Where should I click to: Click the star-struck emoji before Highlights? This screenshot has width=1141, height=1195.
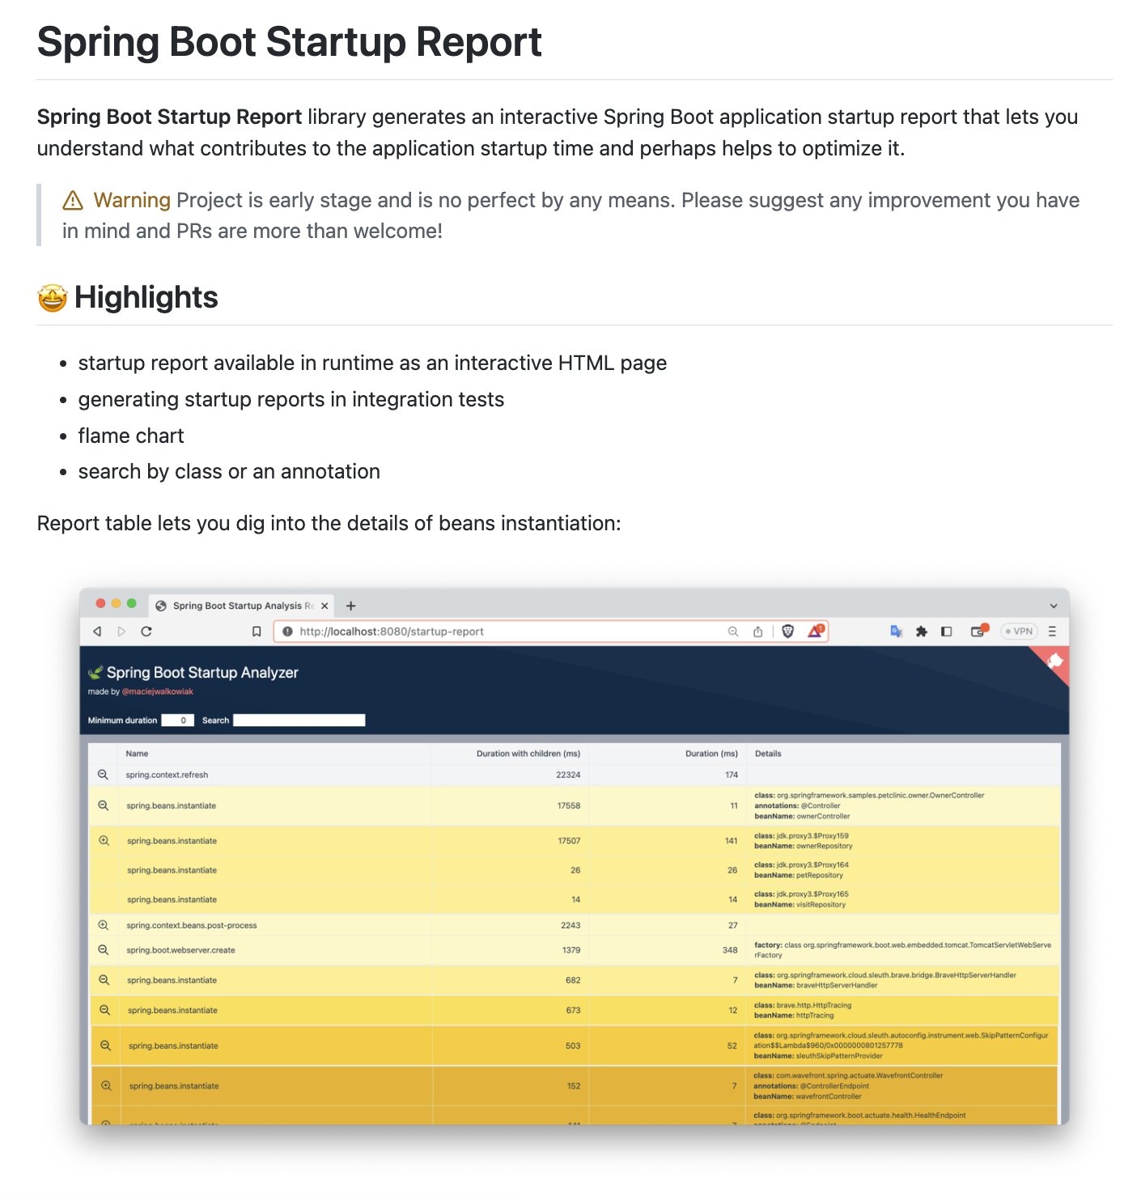click(x=52, y=298)
